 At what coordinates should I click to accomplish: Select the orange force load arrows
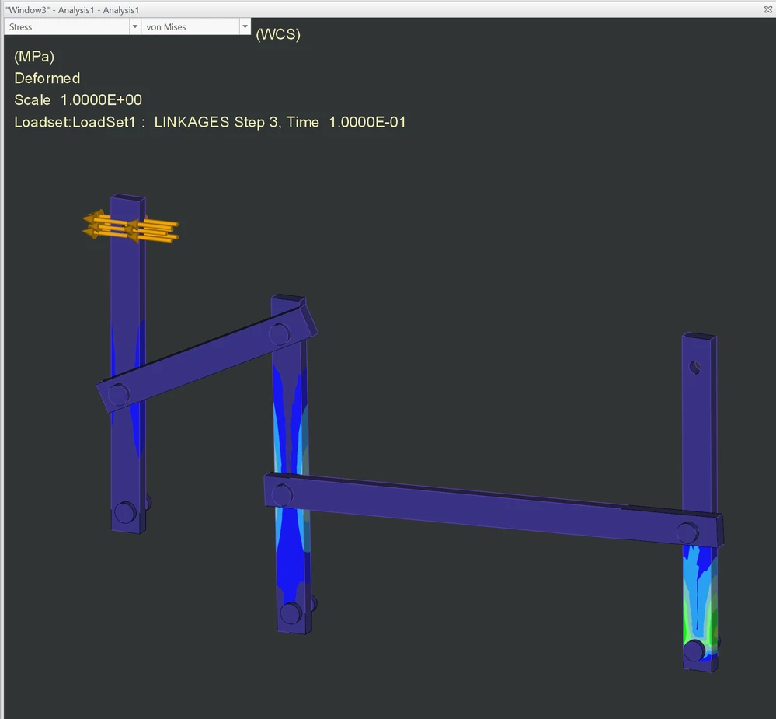130,227
